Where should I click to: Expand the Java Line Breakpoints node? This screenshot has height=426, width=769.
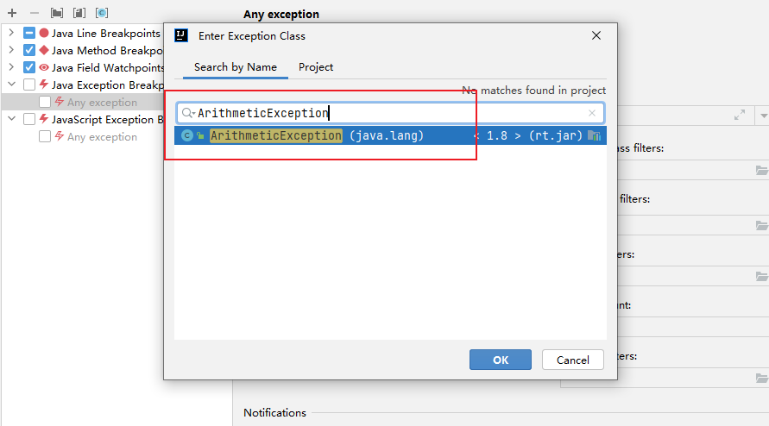(x=11, y=33)
